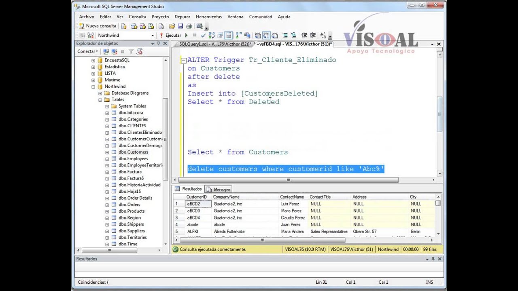Click the Decrease Indent icon
Screen dimensions: 518x291
coord(304,35)
